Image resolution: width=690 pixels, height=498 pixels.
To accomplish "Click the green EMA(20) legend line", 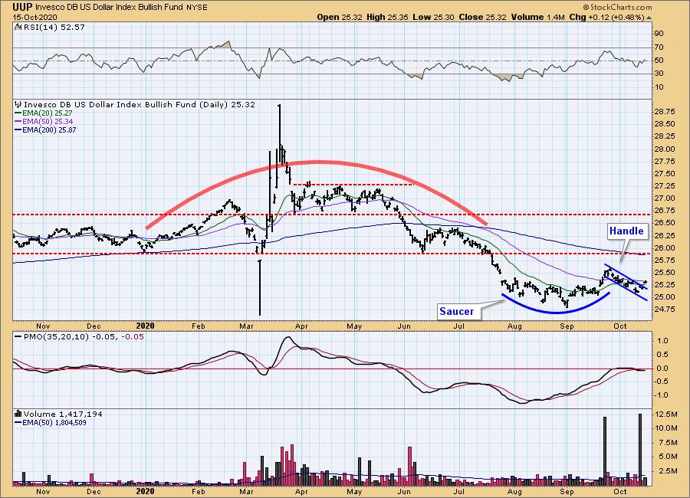I will point(18,113).
